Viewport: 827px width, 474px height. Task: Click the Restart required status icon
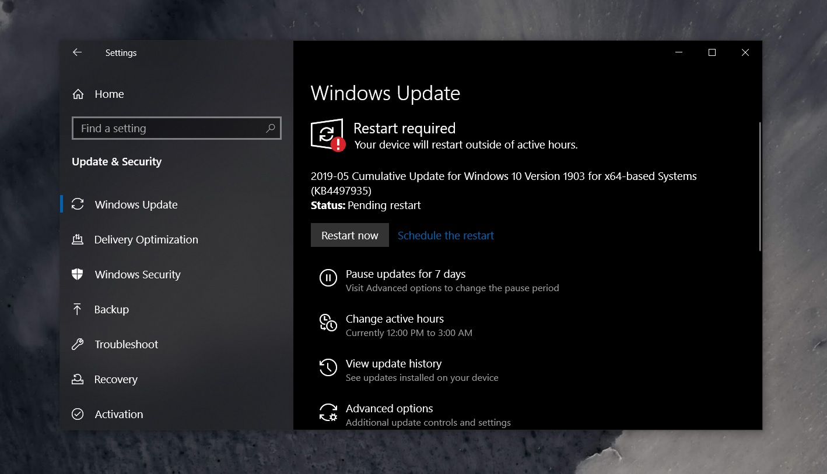coord(328,135)
